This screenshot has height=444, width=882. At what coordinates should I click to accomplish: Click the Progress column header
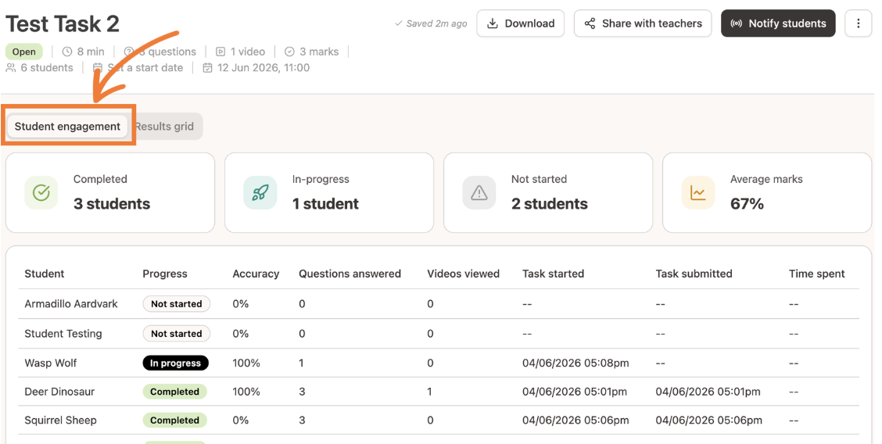click(165, 274)
